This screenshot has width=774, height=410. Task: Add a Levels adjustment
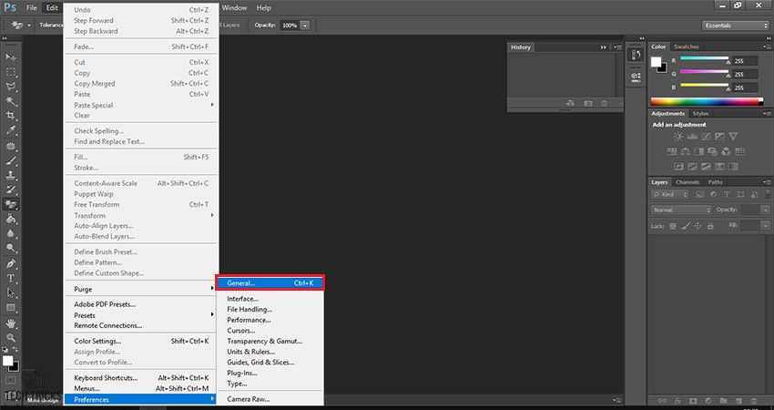pos(692,137)
